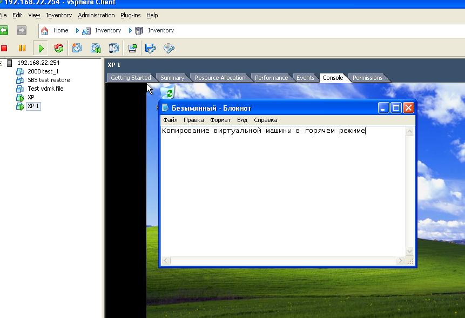The width and height of the screenshot is (465, 318).
Task: Click the Notepad vertical scrollbar down arrow
Action: pos(409,252)
